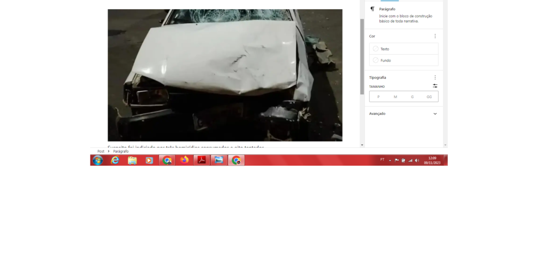Select font size M
Viewport: 548px width, 261px height.
[x=395, y=97]
